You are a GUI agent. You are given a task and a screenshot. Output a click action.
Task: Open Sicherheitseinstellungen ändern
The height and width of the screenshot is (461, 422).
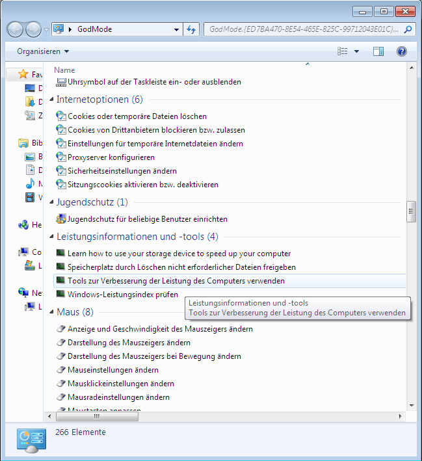(122, 171)
